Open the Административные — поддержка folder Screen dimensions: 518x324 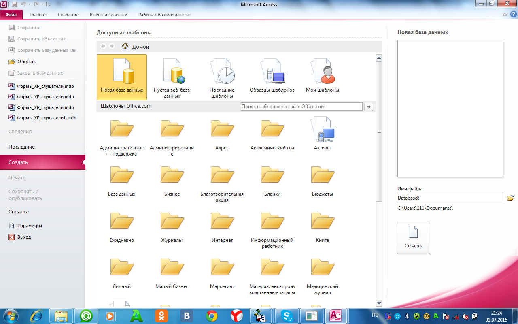click(x=122, y=138)
